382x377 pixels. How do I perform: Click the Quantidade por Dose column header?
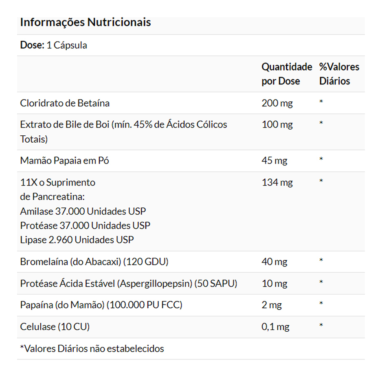pyautogui.click(x=286, y=74)
